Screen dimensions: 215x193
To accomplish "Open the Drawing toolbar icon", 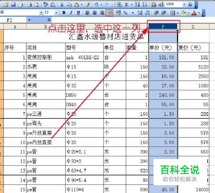I will click(x=161, y=5).
